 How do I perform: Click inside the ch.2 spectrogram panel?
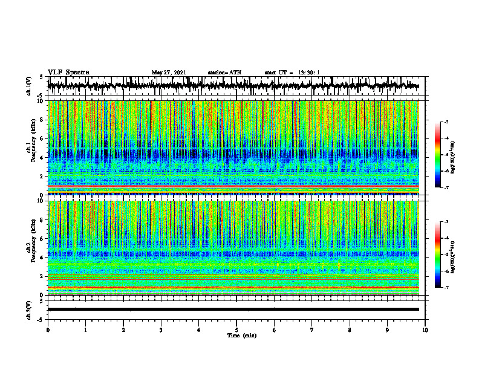233,248
